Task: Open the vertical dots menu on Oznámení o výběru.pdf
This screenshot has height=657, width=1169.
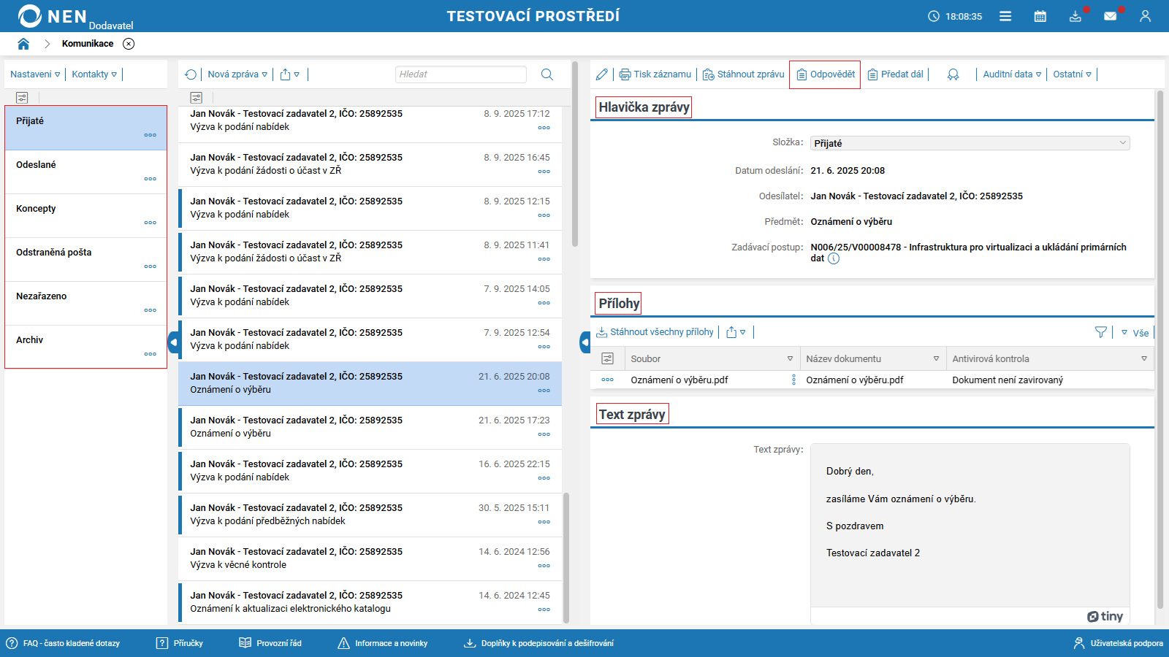Action: click(x=793, y=380)
